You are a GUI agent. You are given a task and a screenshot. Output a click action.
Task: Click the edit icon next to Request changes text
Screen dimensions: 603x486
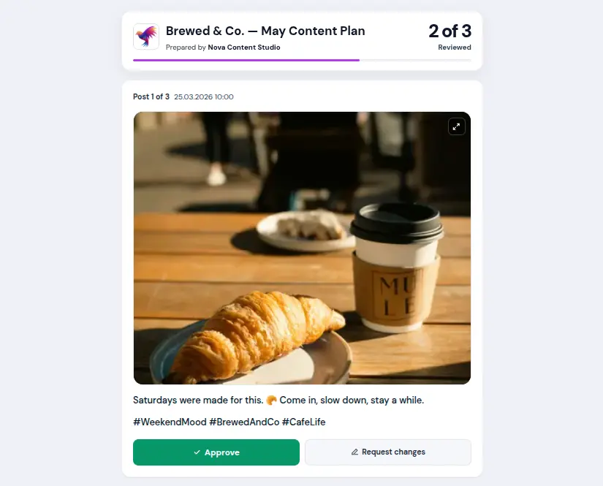354,452
